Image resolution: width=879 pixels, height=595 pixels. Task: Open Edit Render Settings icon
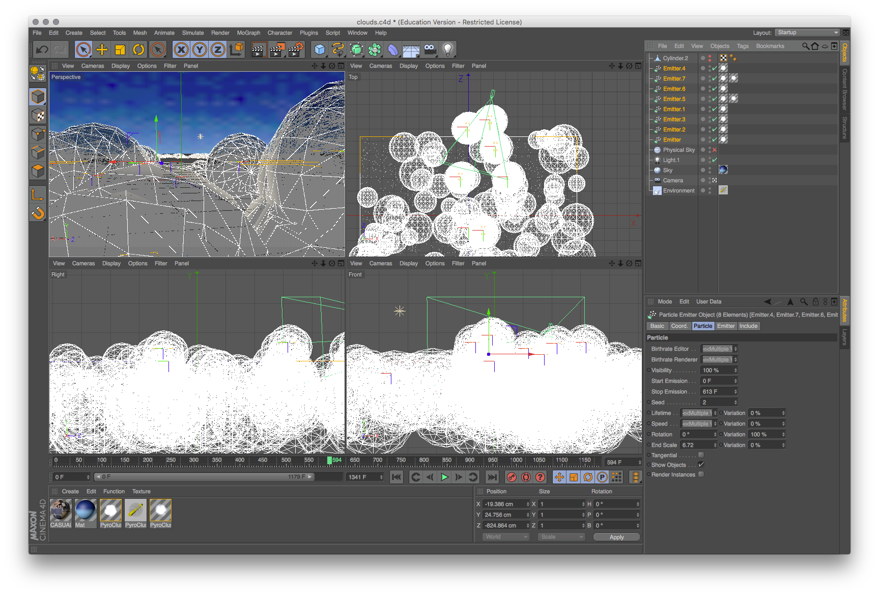(x=296, y=49)
